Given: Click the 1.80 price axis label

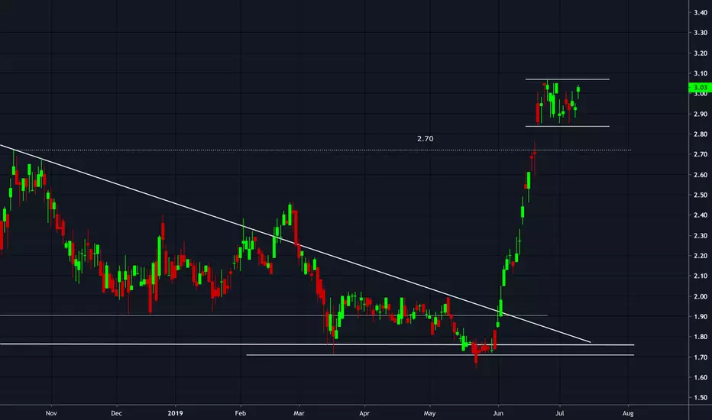Looking at the screenshot, I should click(701, 337).
